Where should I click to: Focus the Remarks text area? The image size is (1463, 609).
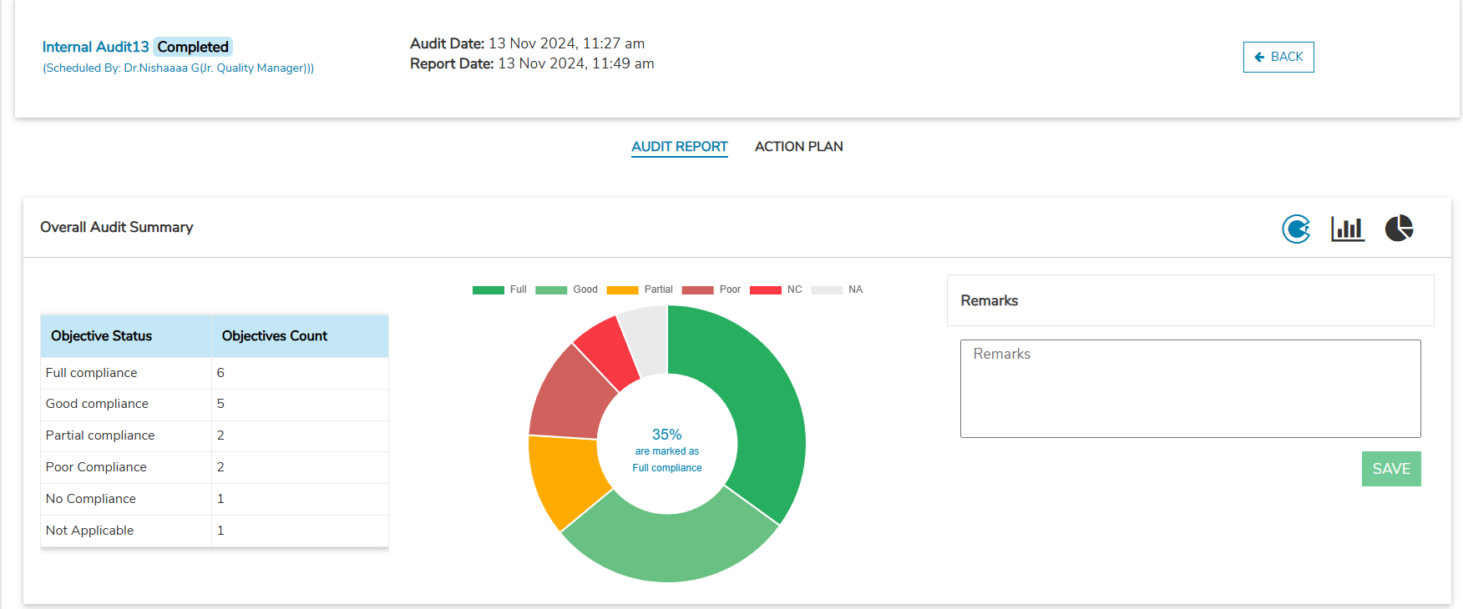pos(1190,388)
